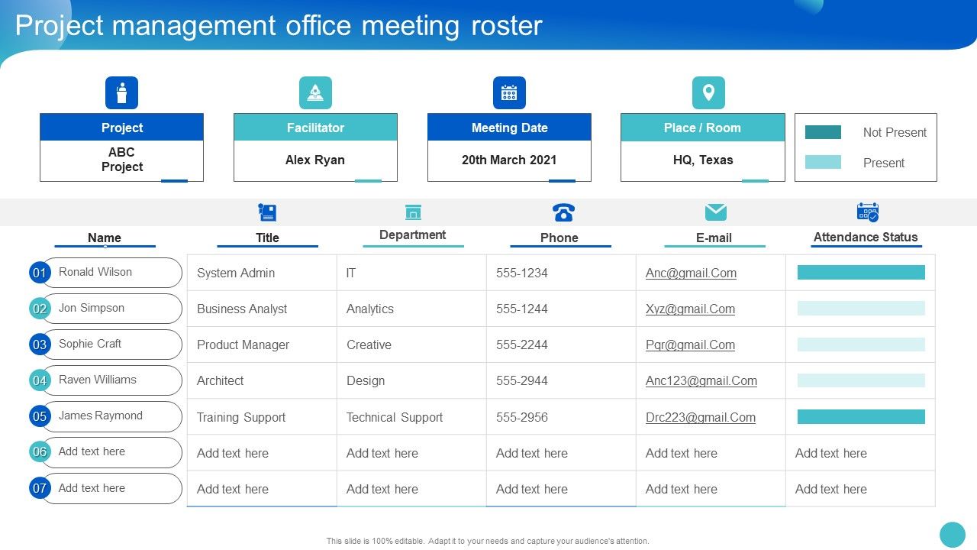The image size is (977, 550).
Task: Select the Product Manager title cell
Action: pos(262,345)
